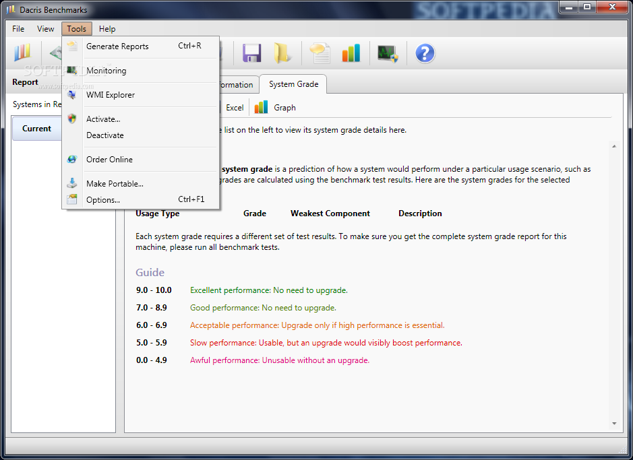This screenshot has width=633, height=460.
Task: Close the Tools menu
Action: [x=77, y=29]
